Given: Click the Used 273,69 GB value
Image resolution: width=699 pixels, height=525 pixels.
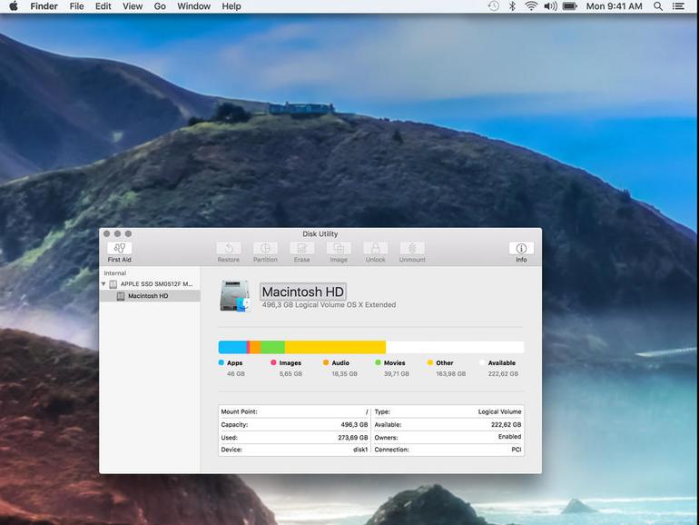Looking at the screenshot, I should (x=353, y=438).
